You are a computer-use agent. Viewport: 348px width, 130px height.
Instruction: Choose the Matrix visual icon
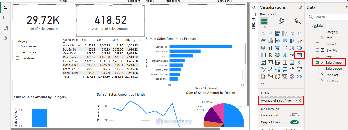click(x=292, y=62)
